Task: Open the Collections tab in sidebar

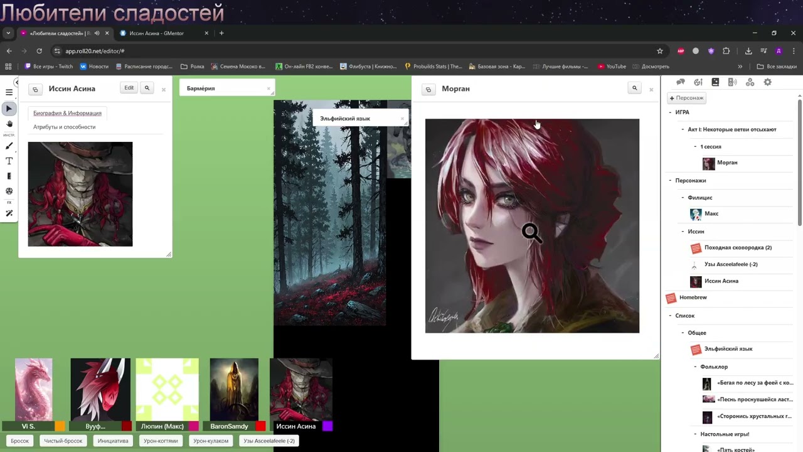Action: click(750, 82)
